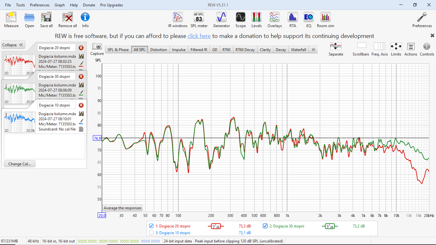Screen dimensions: 436x245
Task: Open the signal Generator
Action: tap(221, 20)
